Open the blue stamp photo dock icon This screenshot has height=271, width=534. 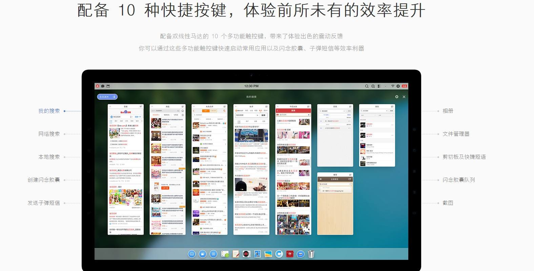(257, 254)
